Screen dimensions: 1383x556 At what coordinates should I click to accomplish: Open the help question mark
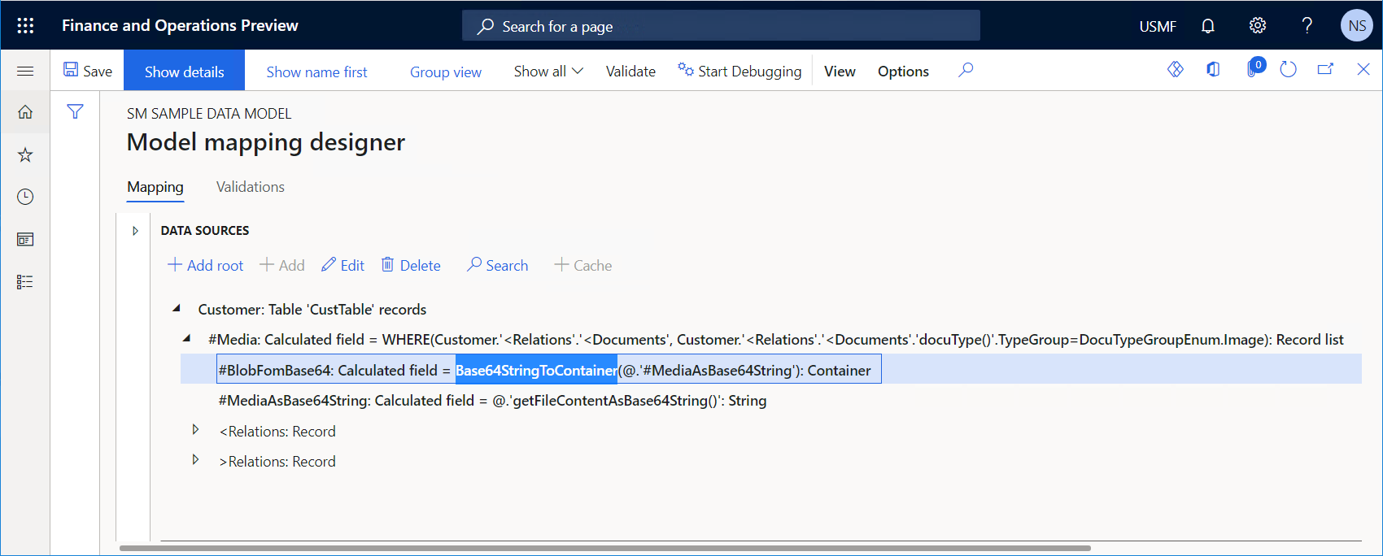point(1307,26)
